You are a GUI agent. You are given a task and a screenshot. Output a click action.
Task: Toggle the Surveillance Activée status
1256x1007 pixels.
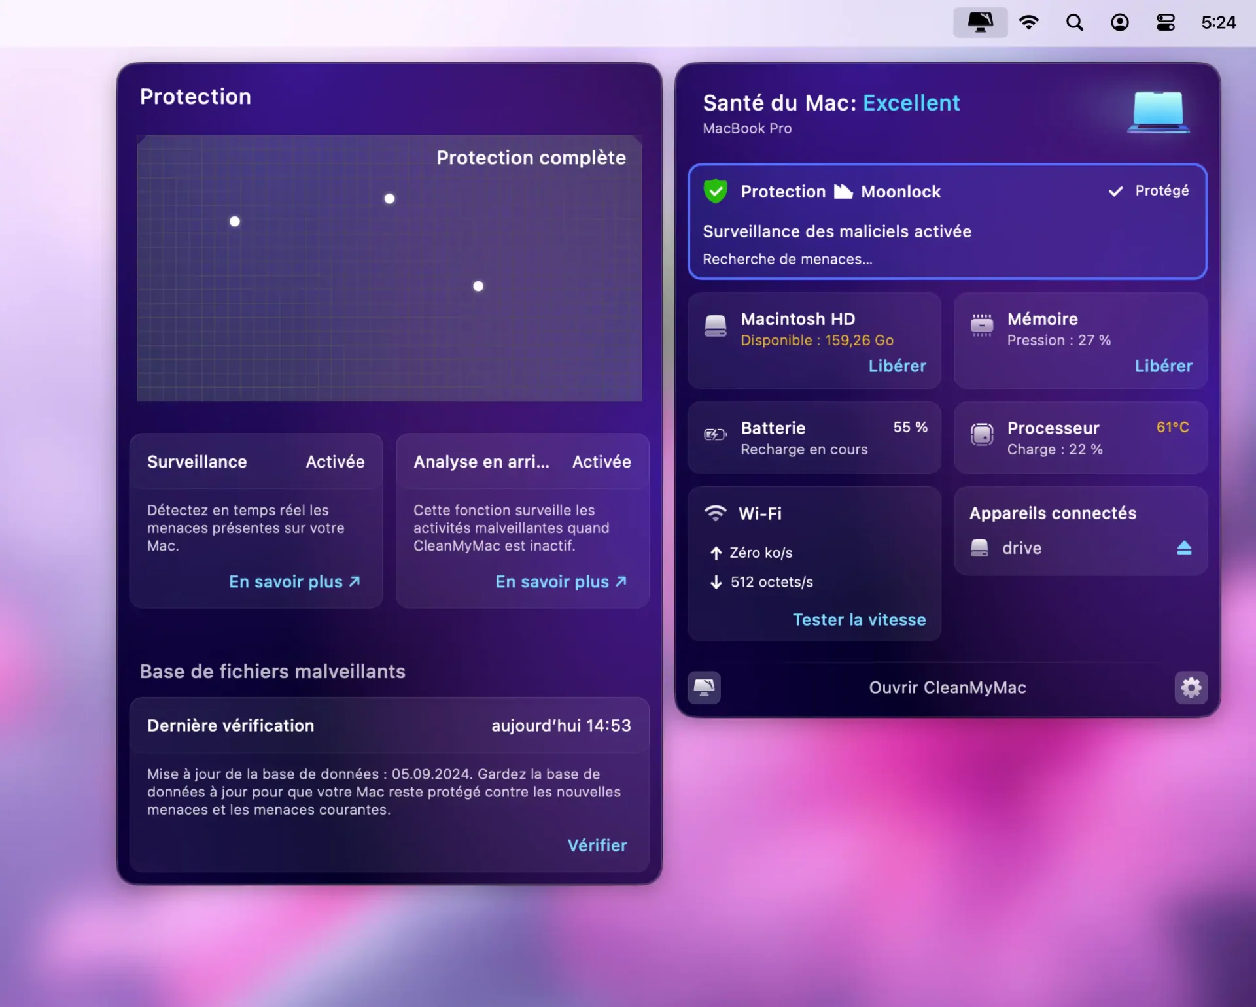click(334, 462)
